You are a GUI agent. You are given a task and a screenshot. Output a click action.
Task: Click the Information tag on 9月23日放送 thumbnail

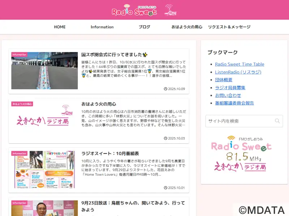tap(20, 203)
